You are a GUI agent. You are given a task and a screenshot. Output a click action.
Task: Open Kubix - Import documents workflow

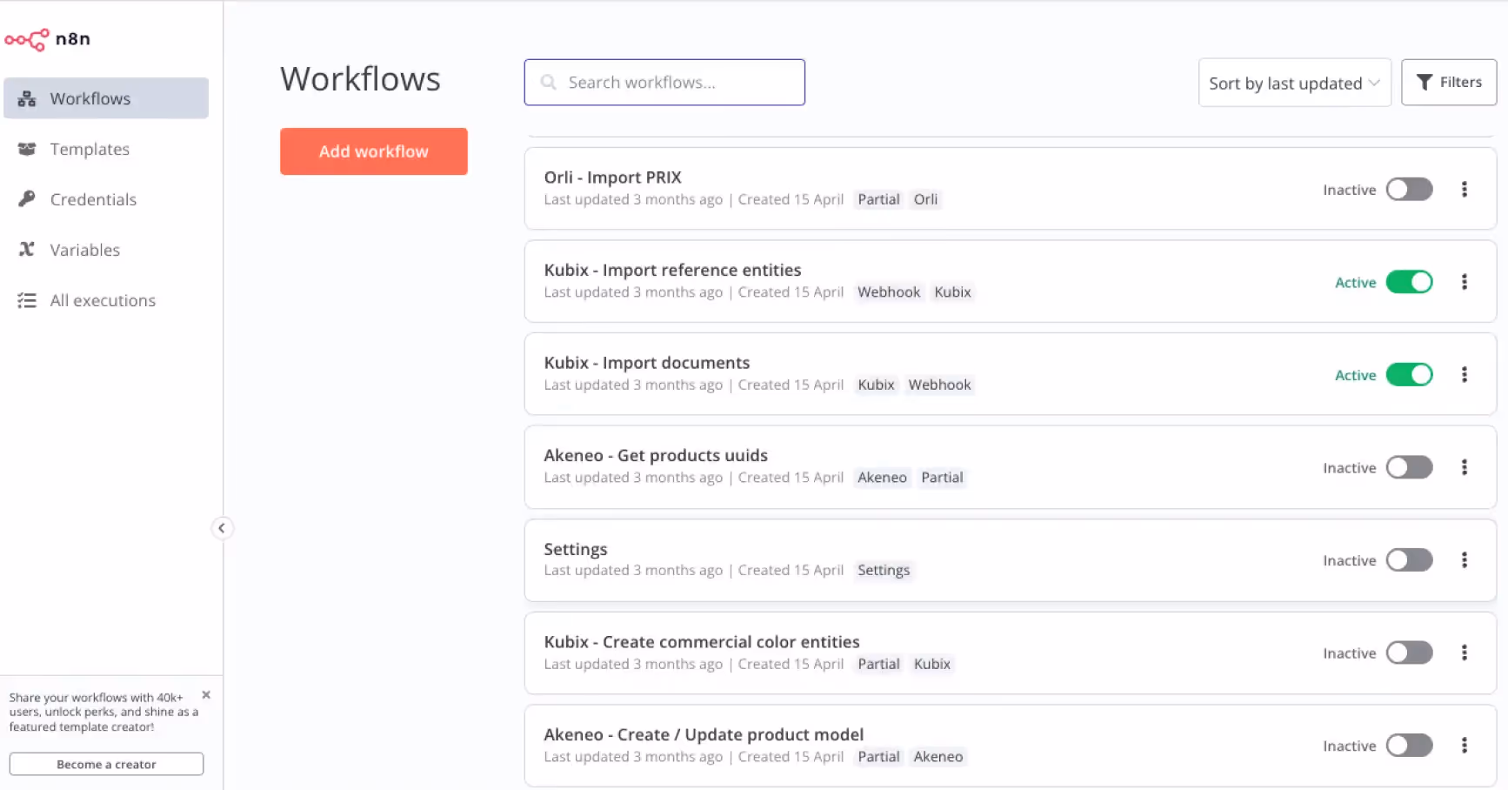click(x=646, y=363)
